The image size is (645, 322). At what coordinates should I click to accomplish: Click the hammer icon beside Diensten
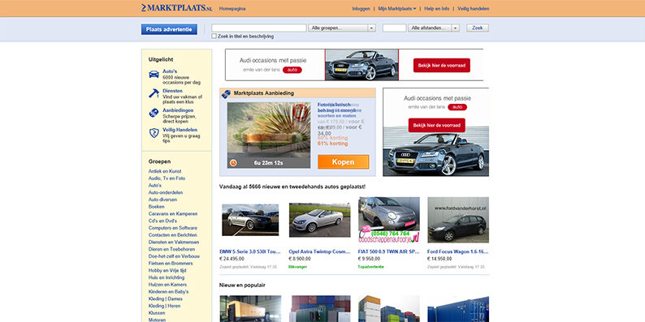[x=154, y=93]
